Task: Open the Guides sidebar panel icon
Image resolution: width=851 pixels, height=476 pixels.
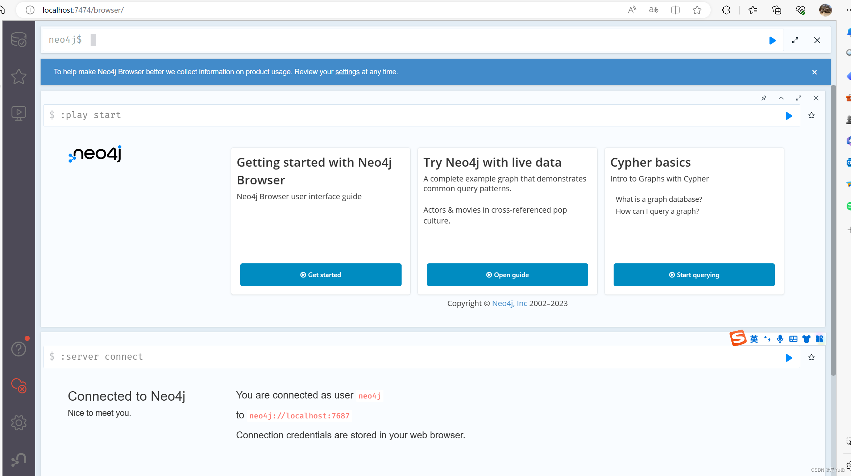Action: pos(18,113)
